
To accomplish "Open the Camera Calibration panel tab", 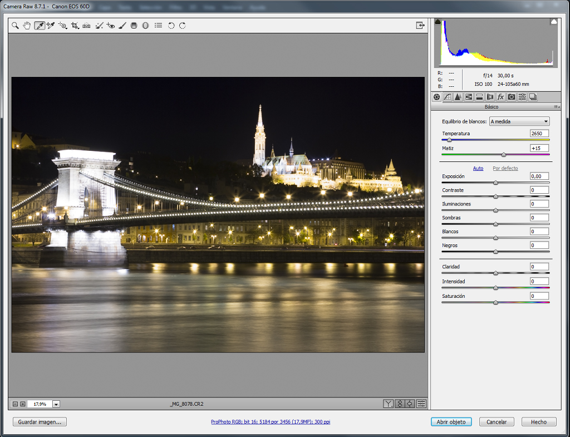I will pos(512,97).
